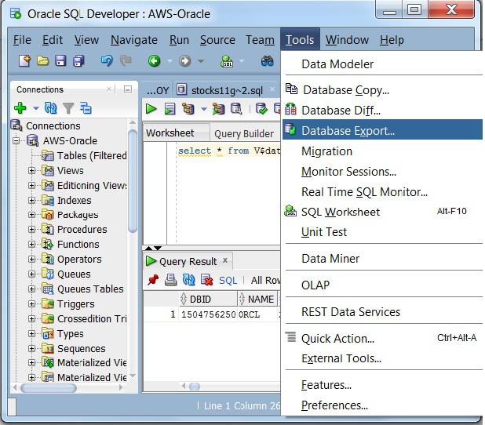Expand the Views tree node

coord(31,171)
